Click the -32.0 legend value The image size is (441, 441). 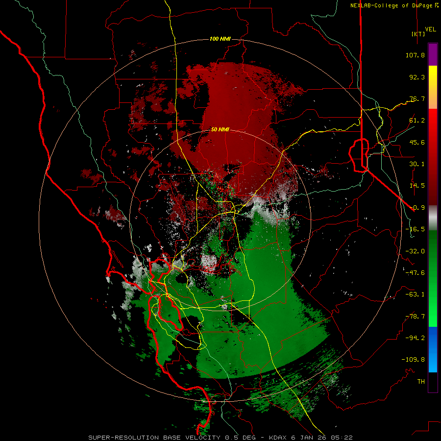pyautogui.click(x=415, y=251)
